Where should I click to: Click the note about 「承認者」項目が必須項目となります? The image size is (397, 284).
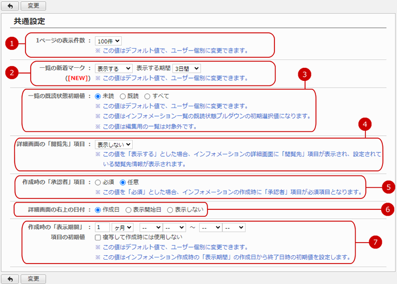pos(229,192)
